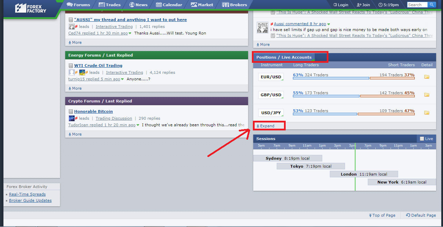443x227 pixels.
Task: Open the Calendar menu tab
Action: point(169,5)
